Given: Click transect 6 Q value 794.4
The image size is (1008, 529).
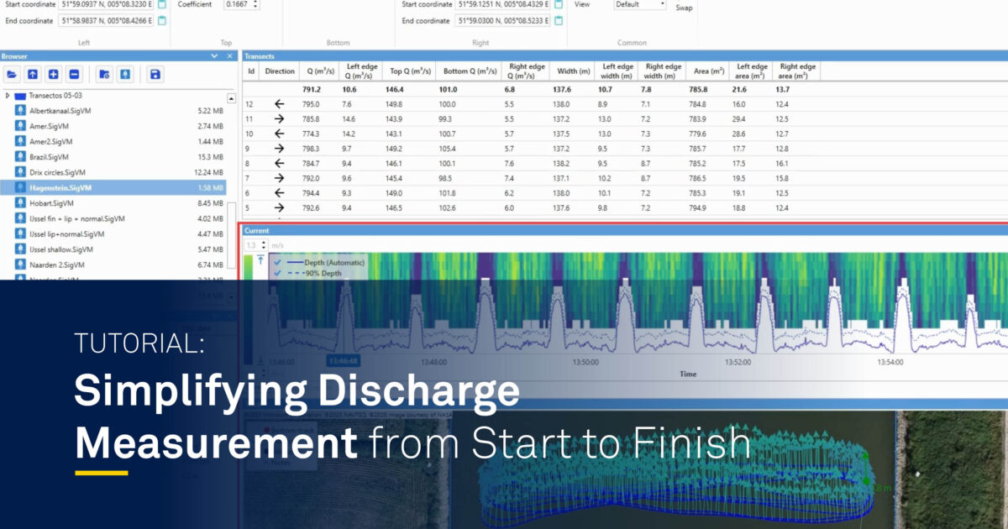Looking at the screenshot, I should (x=311, y=193).
